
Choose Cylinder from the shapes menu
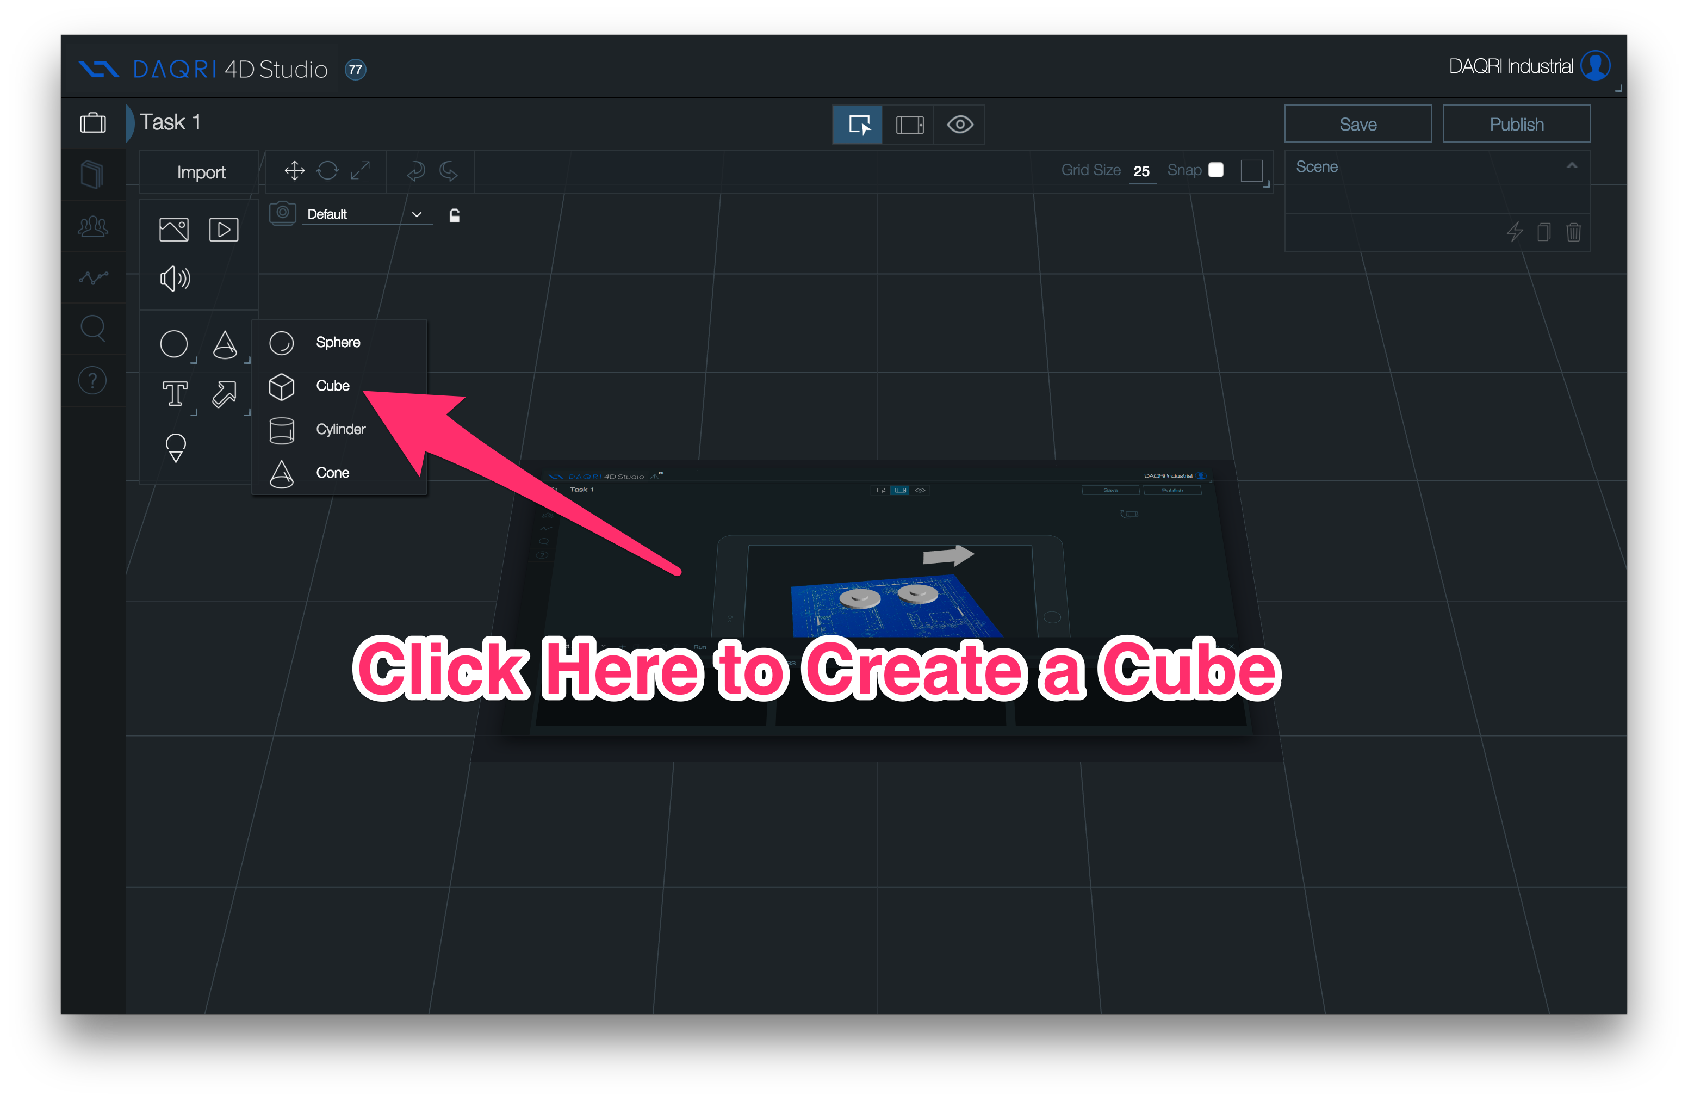(x=340, y=430)
